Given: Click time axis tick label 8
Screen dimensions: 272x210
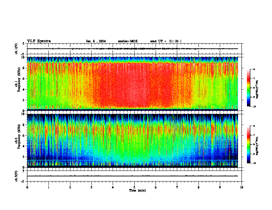Looking at the screenshot, I should tap(199, 187).
